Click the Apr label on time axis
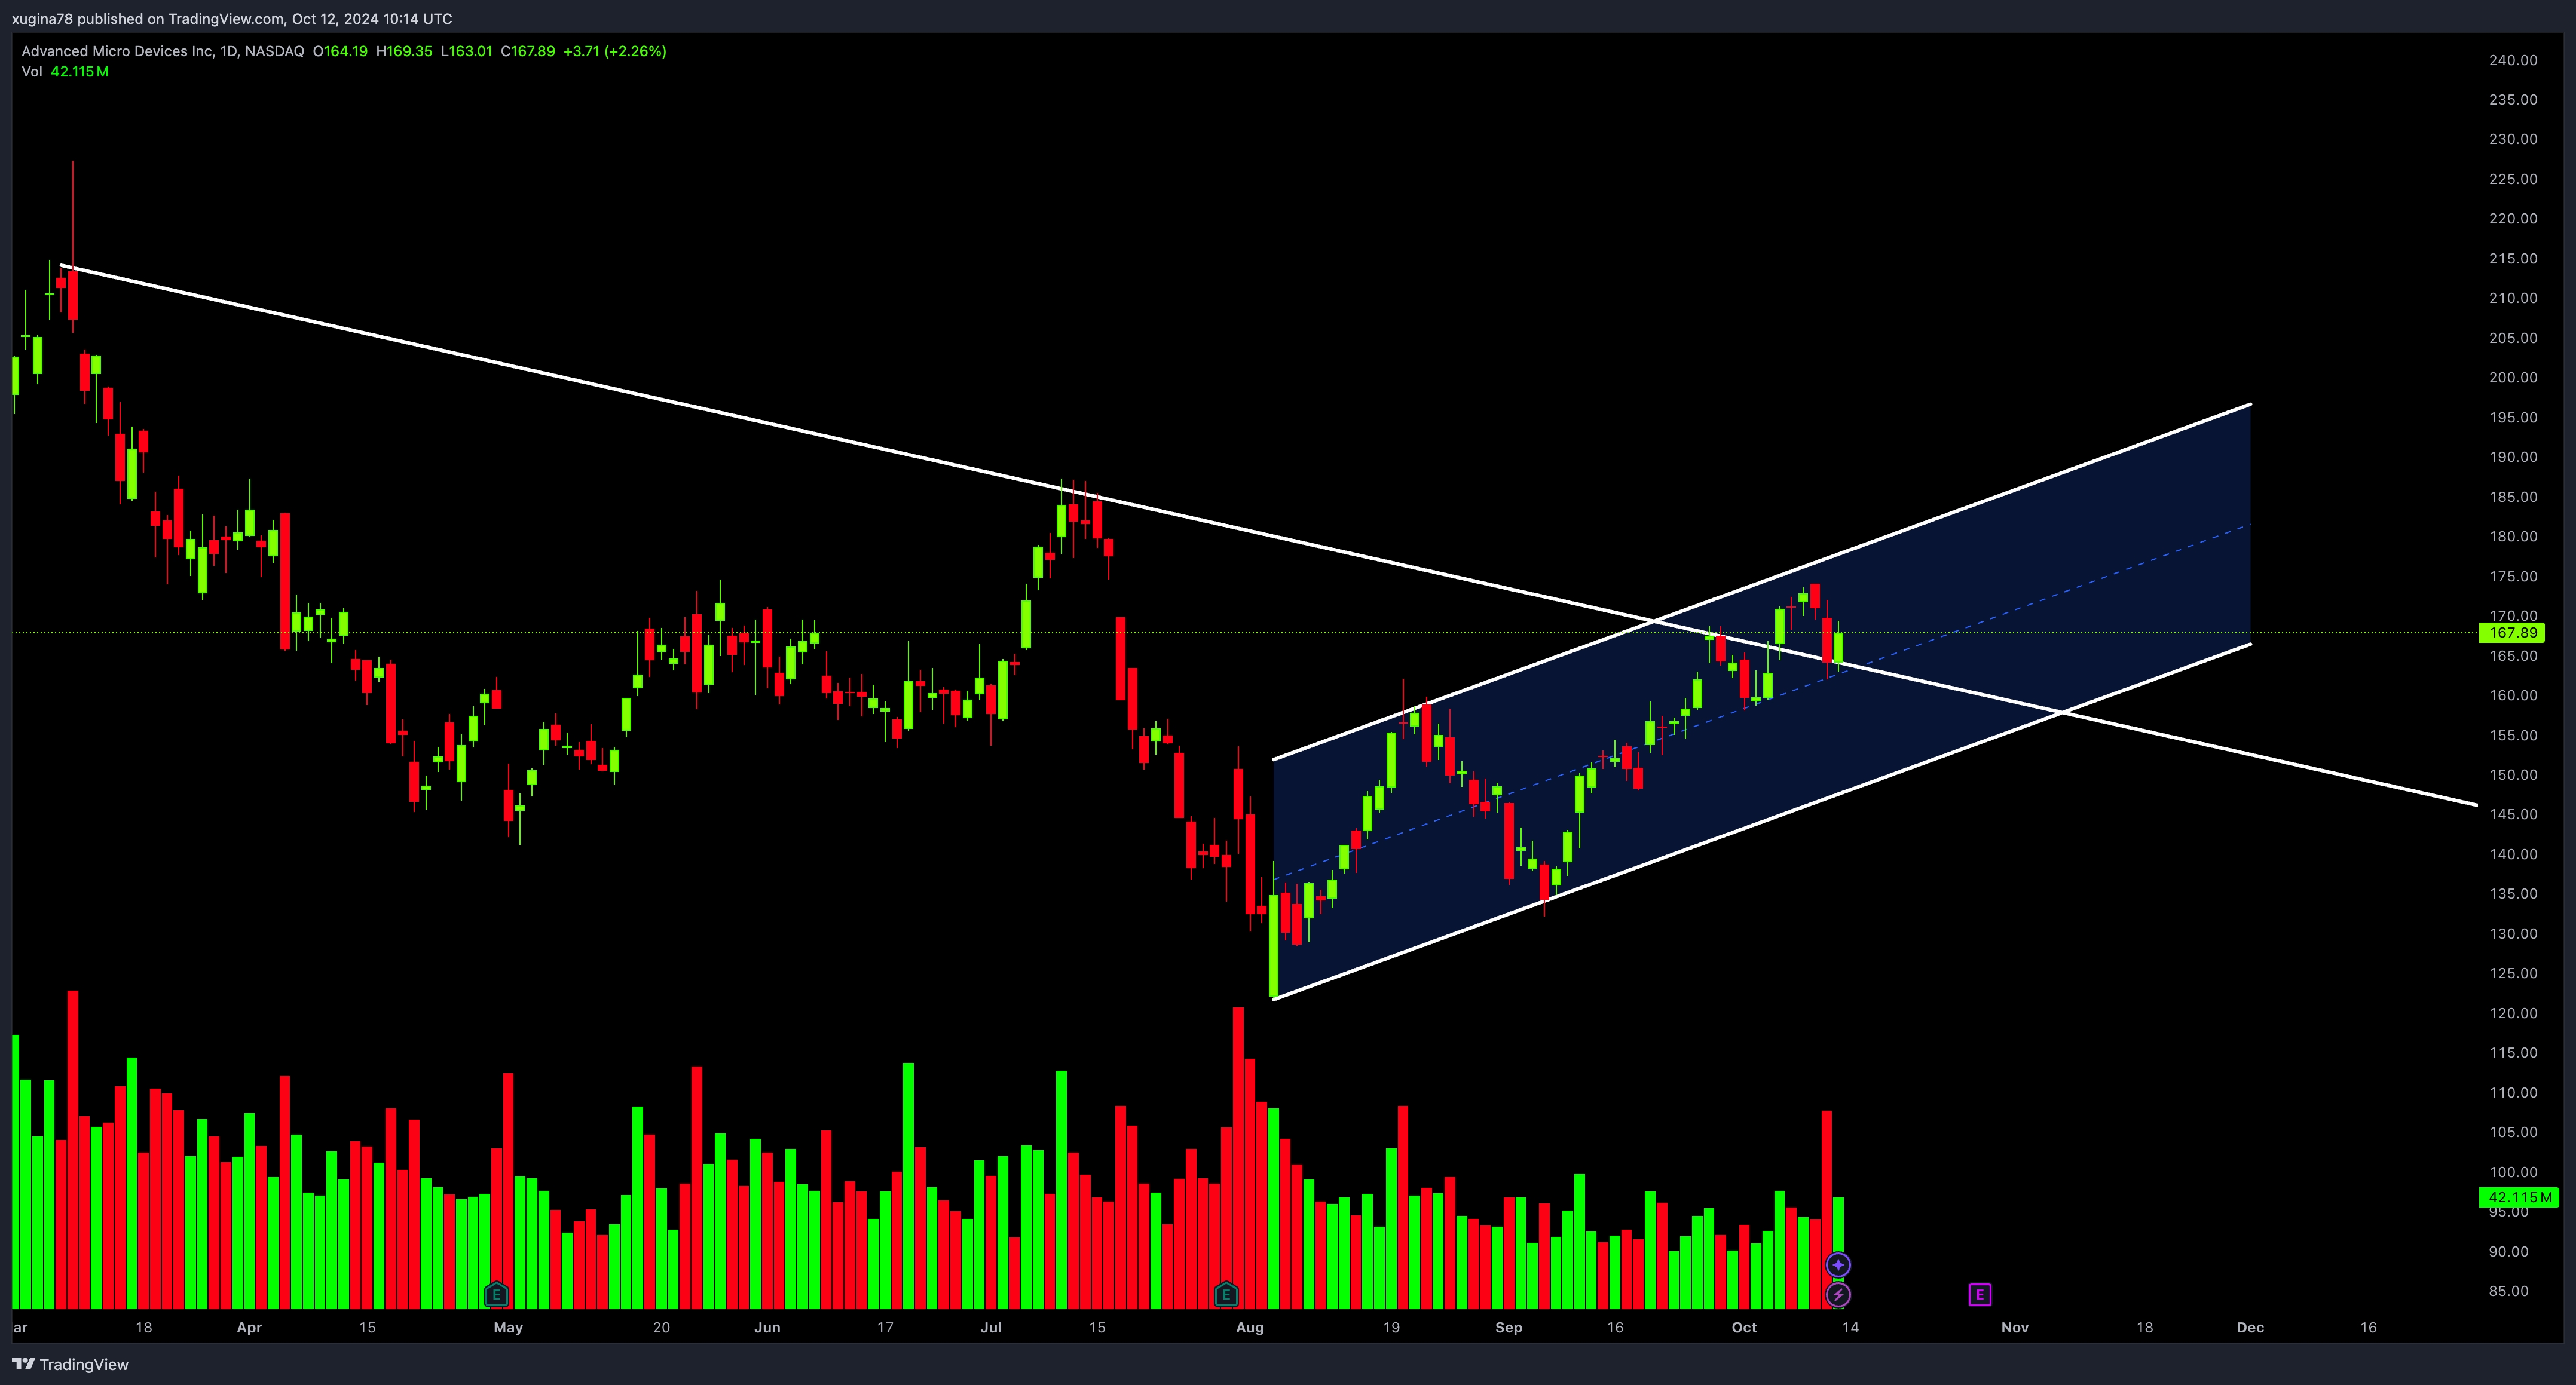 [x=249, y=1328]
